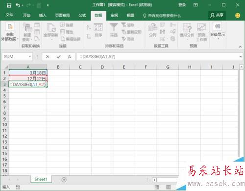Undo the last action
The image size is (245, 191).
point(18,5)
